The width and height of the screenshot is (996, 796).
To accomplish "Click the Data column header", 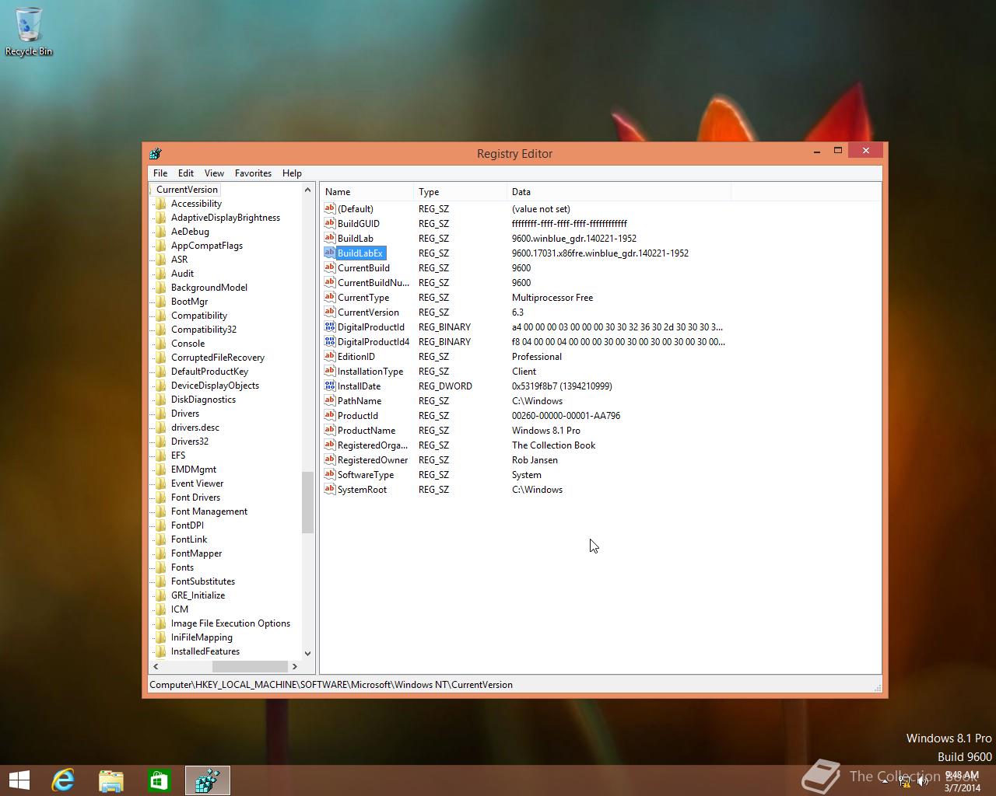I will coord(619,192).
